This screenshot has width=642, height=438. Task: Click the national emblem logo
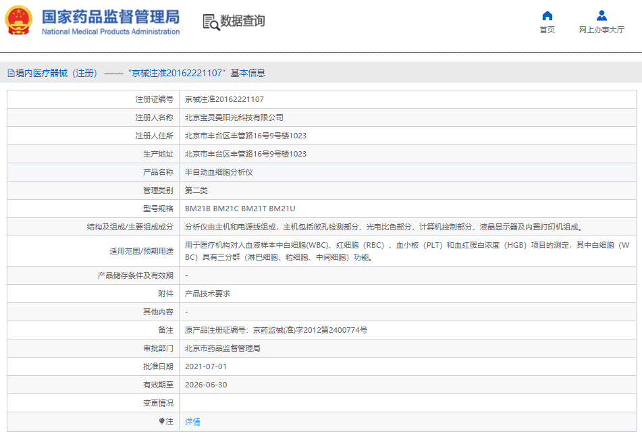(x=18, y=21)
